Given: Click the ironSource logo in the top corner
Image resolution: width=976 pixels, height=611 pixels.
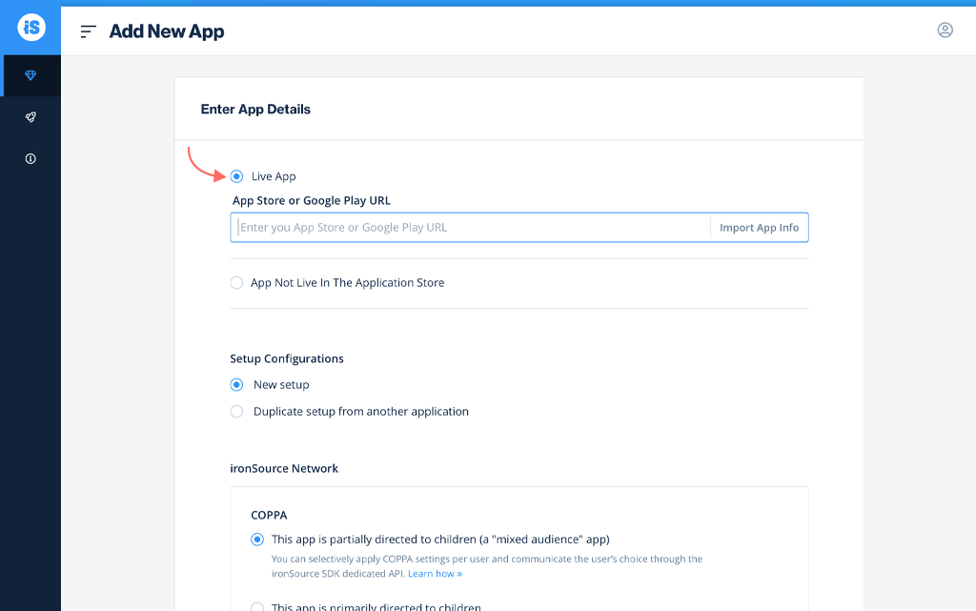Looking at the screenshot, I should (30, 28).
